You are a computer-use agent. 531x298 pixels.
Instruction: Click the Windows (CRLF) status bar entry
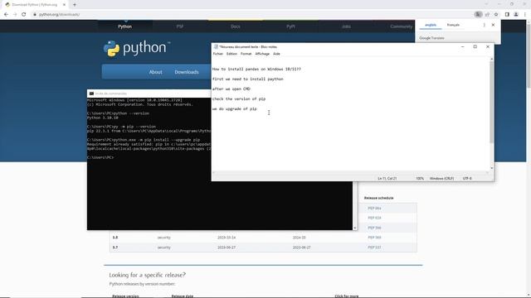click(x=441, y=178)
